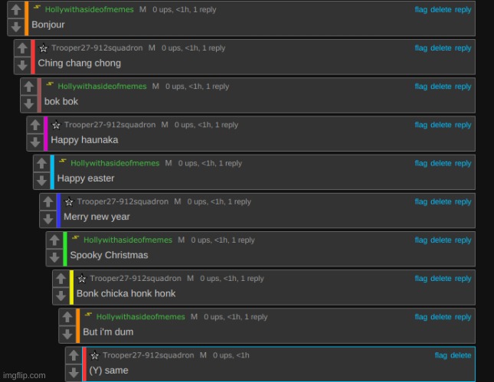
Task: Toggle downvote on "(Y) same" comment
Action: click(73, 373)
